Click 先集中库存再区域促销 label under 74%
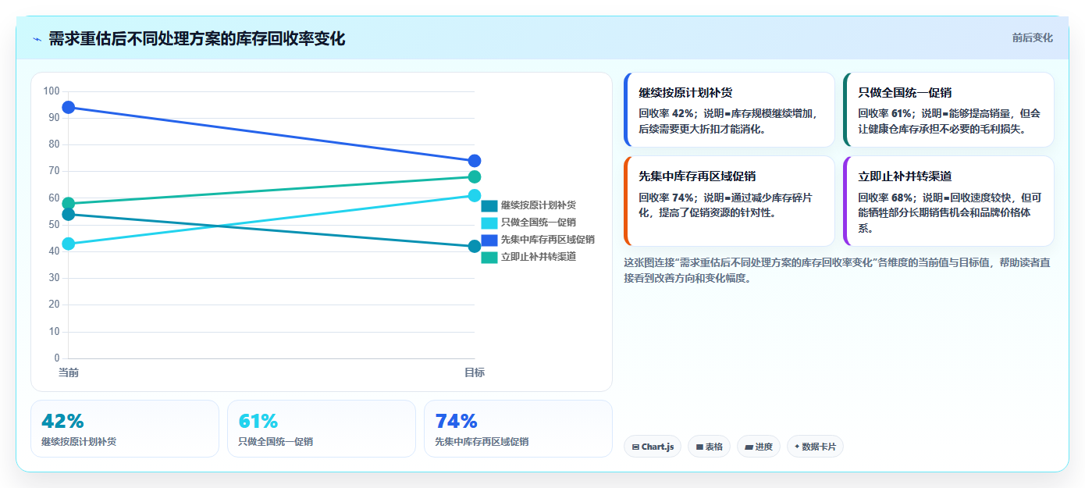The image size is (1085, 488). pyautogui.click(x=482, y=442)
